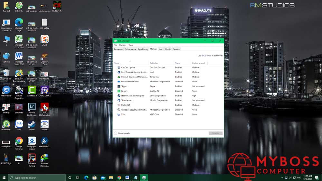The height and width of the screenshot is (181, 322).
Task: Open the Zalo desktop shortcut
Action: (19, 125)
